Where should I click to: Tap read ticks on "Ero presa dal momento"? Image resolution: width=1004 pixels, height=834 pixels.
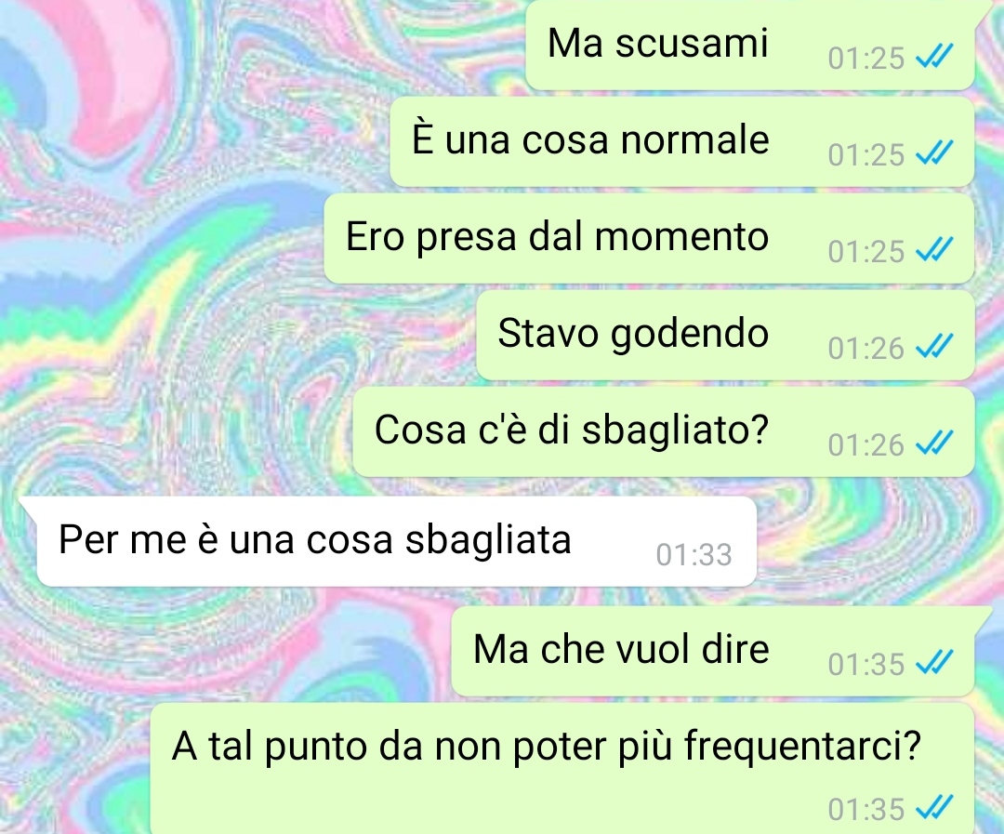click(935, 249)
